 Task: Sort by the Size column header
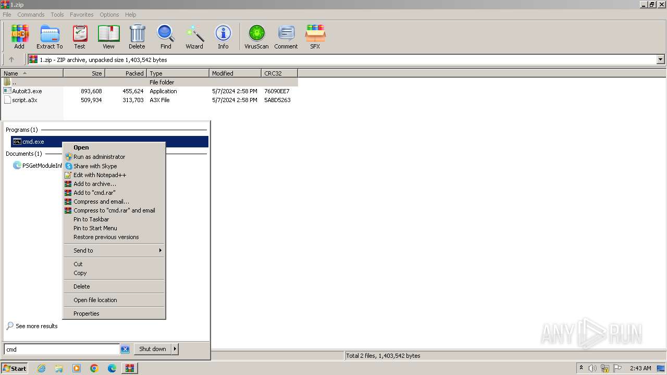(84, 73)
